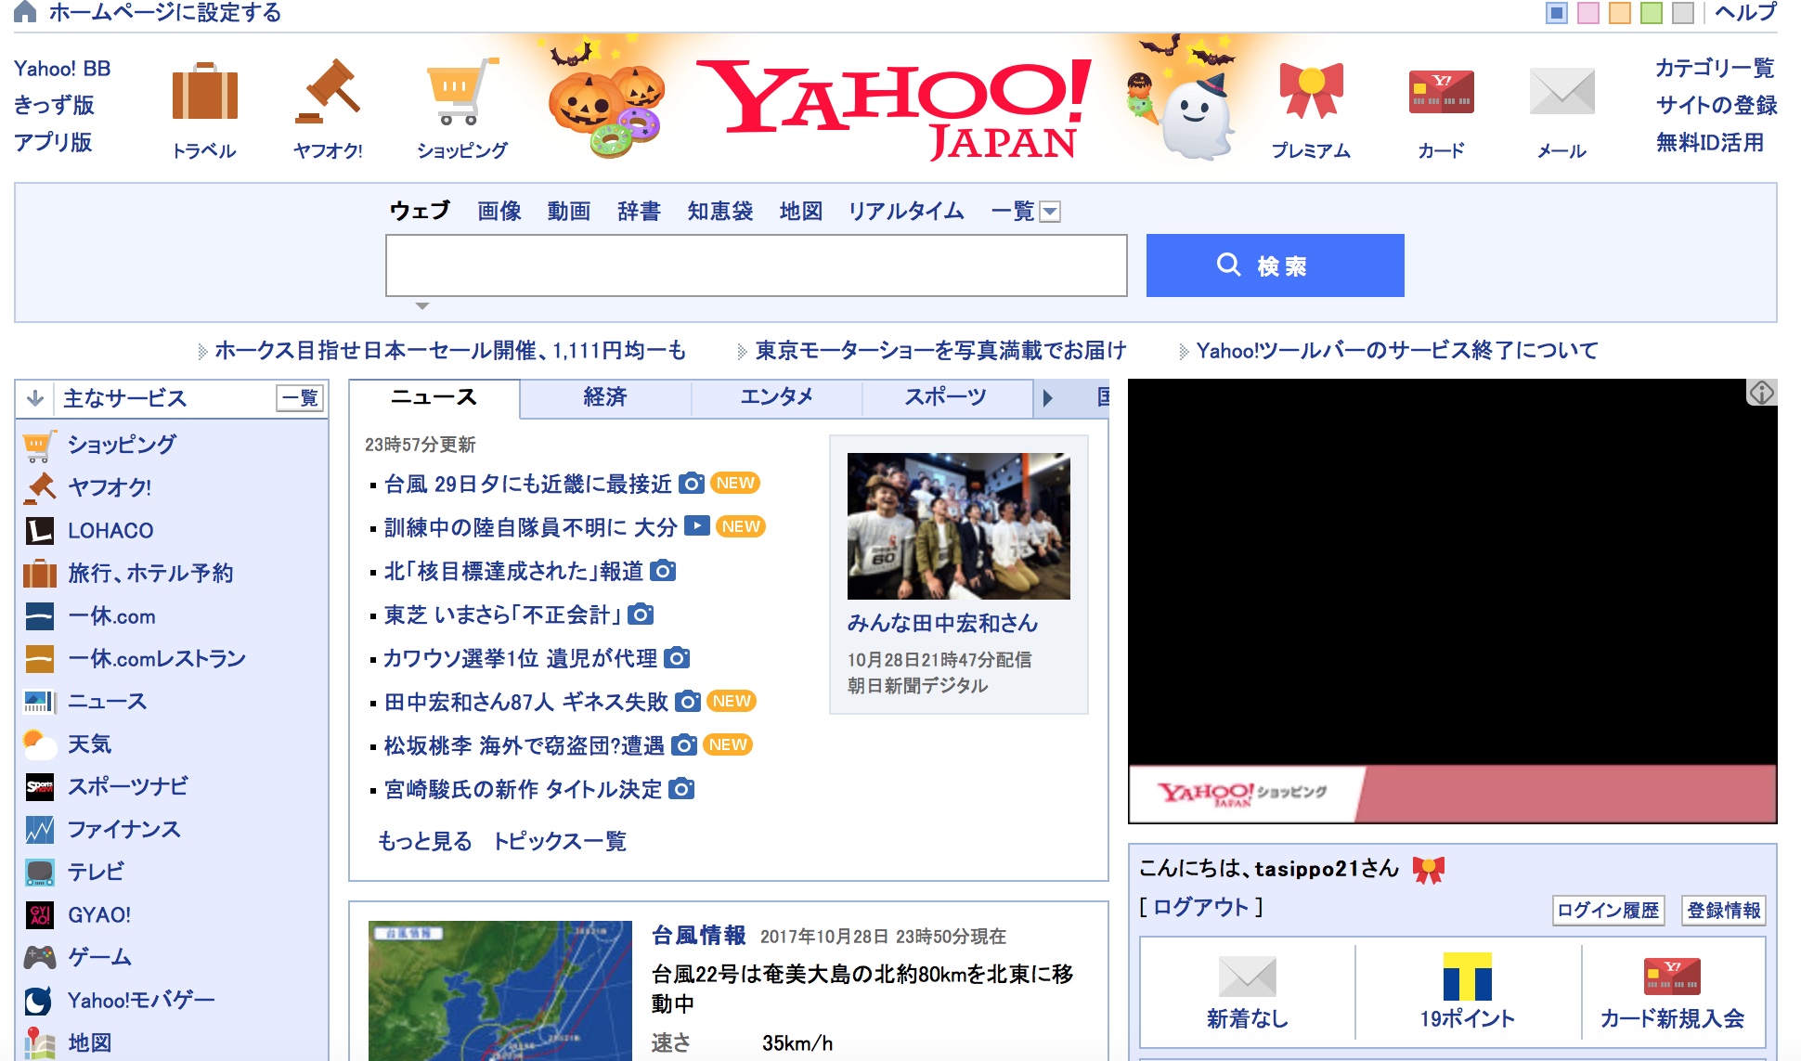Image resolution: width=1801 pixels, height=1061 pixels.
Task: Select the orange theme color swatch
Action: pos(1620,12)
